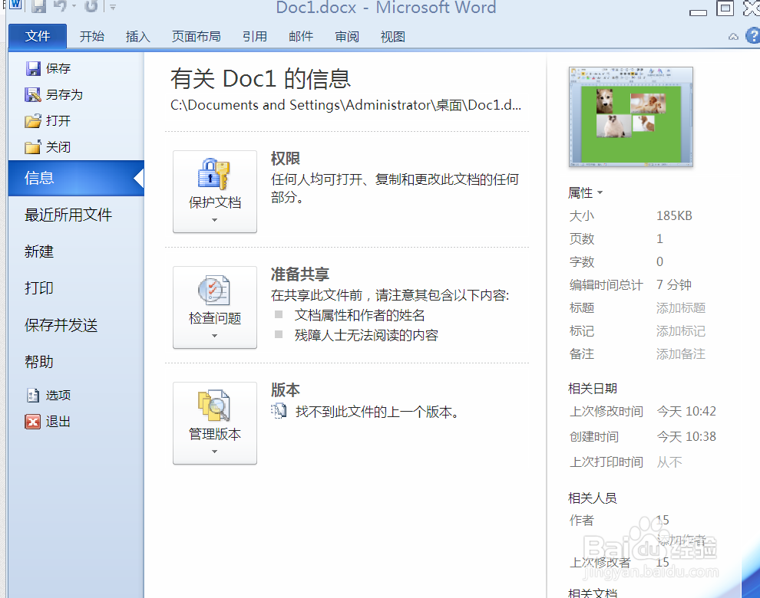Open the Customize Quick Access Toolbar dropdown
Image resolution: width=760 pixels, height=598 pixels.
pyautogui.click(x=112, y=7)
